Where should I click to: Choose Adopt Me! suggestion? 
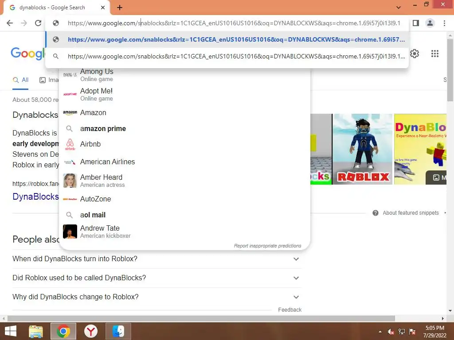point(184,94)
